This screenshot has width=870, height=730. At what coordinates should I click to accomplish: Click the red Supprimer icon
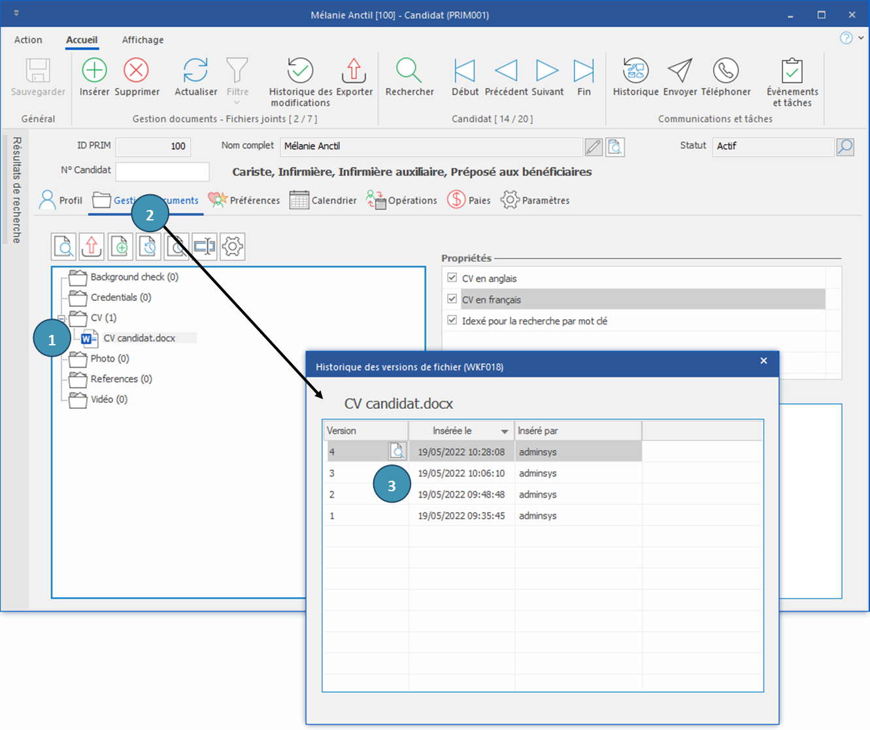[137, 70]
